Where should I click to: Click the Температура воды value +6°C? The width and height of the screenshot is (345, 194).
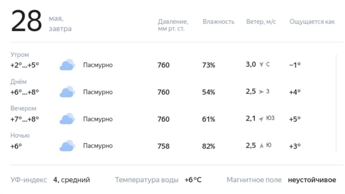[193, 180]
